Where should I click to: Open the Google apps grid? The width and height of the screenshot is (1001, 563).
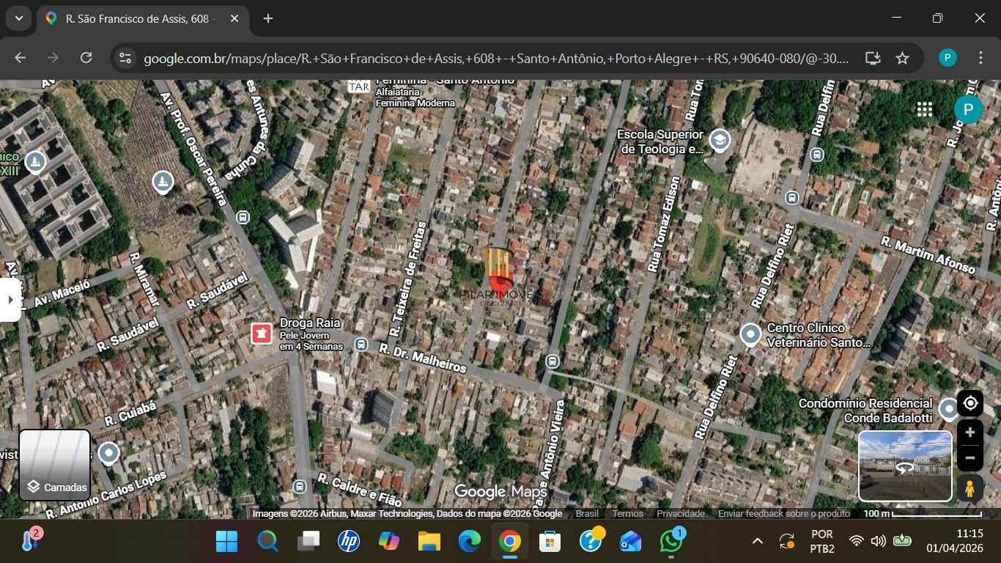tap(925, 108)
